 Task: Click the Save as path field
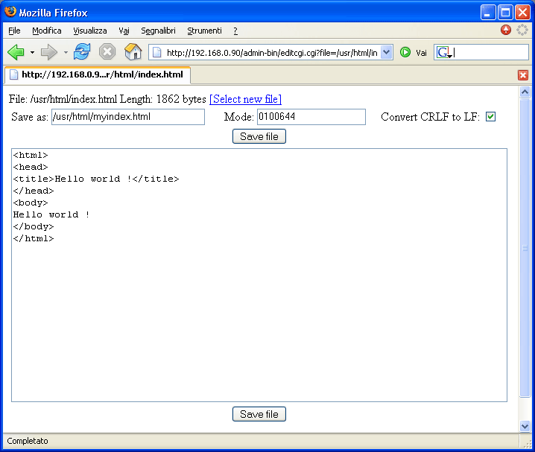pyautogui.click(x=128, y=117)
